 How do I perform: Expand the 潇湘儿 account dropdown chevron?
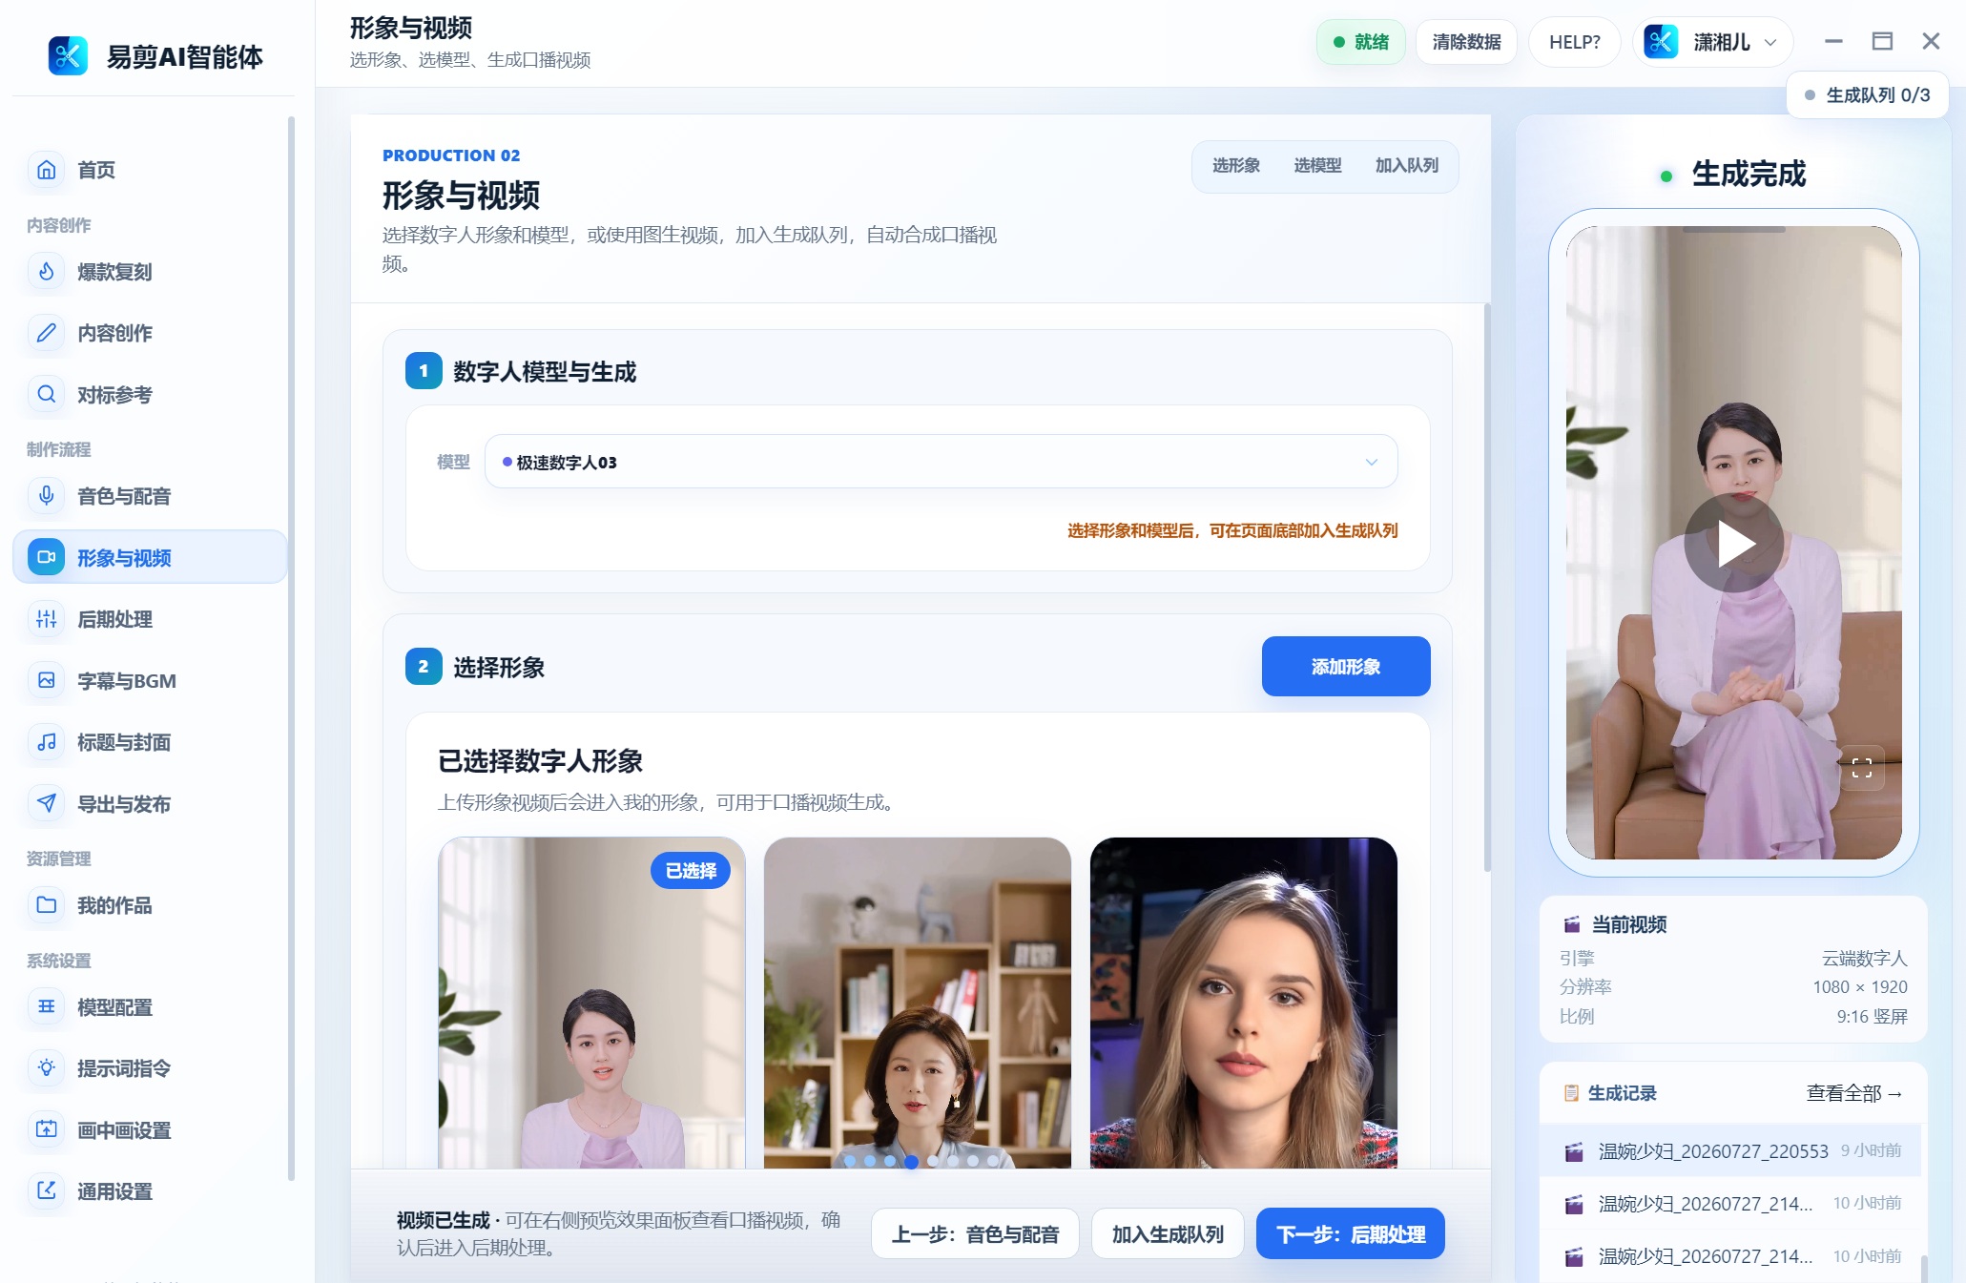(1770, 42)
